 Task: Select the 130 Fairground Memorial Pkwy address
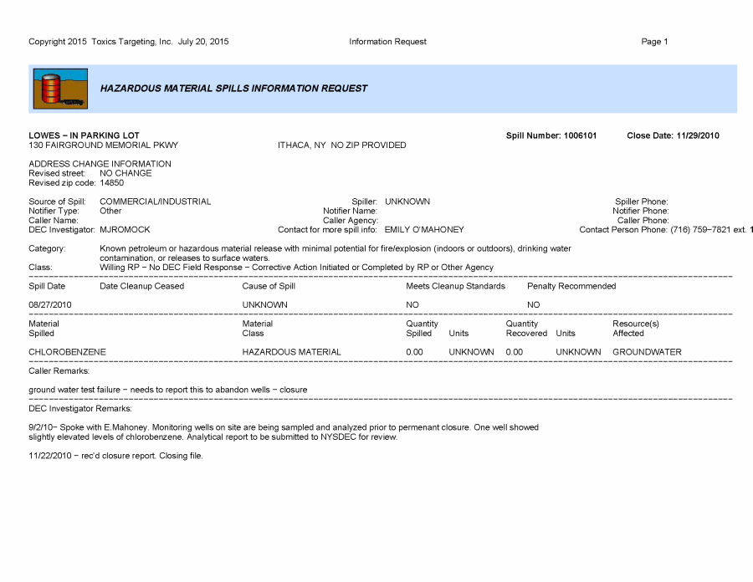[x=103, y=145]
